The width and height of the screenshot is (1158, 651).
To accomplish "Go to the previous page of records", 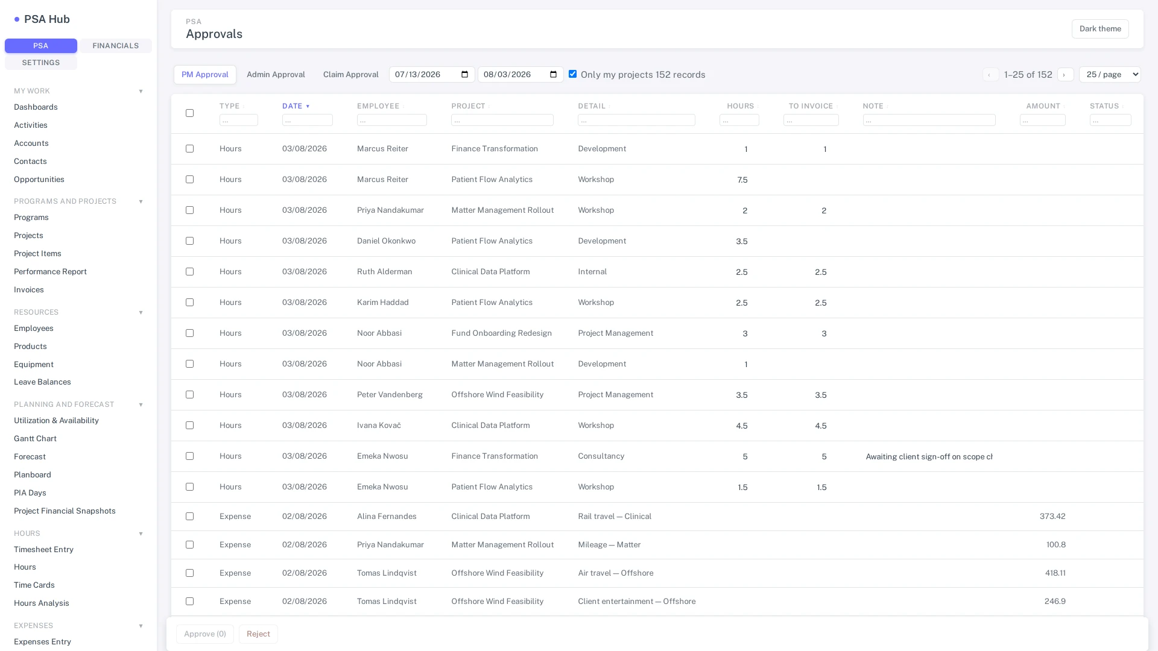I will 990,75.
